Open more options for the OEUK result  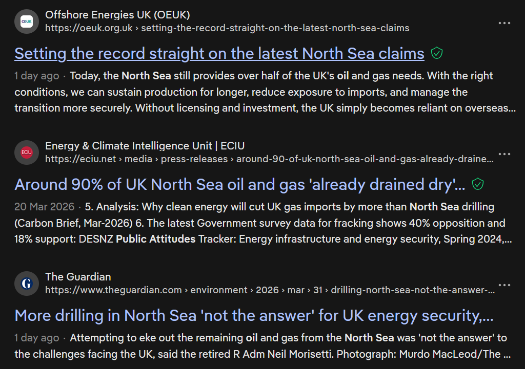504,23
